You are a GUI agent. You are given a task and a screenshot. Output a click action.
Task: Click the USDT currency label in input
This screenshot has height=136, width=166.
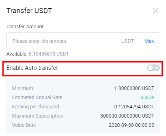(127, 41)
